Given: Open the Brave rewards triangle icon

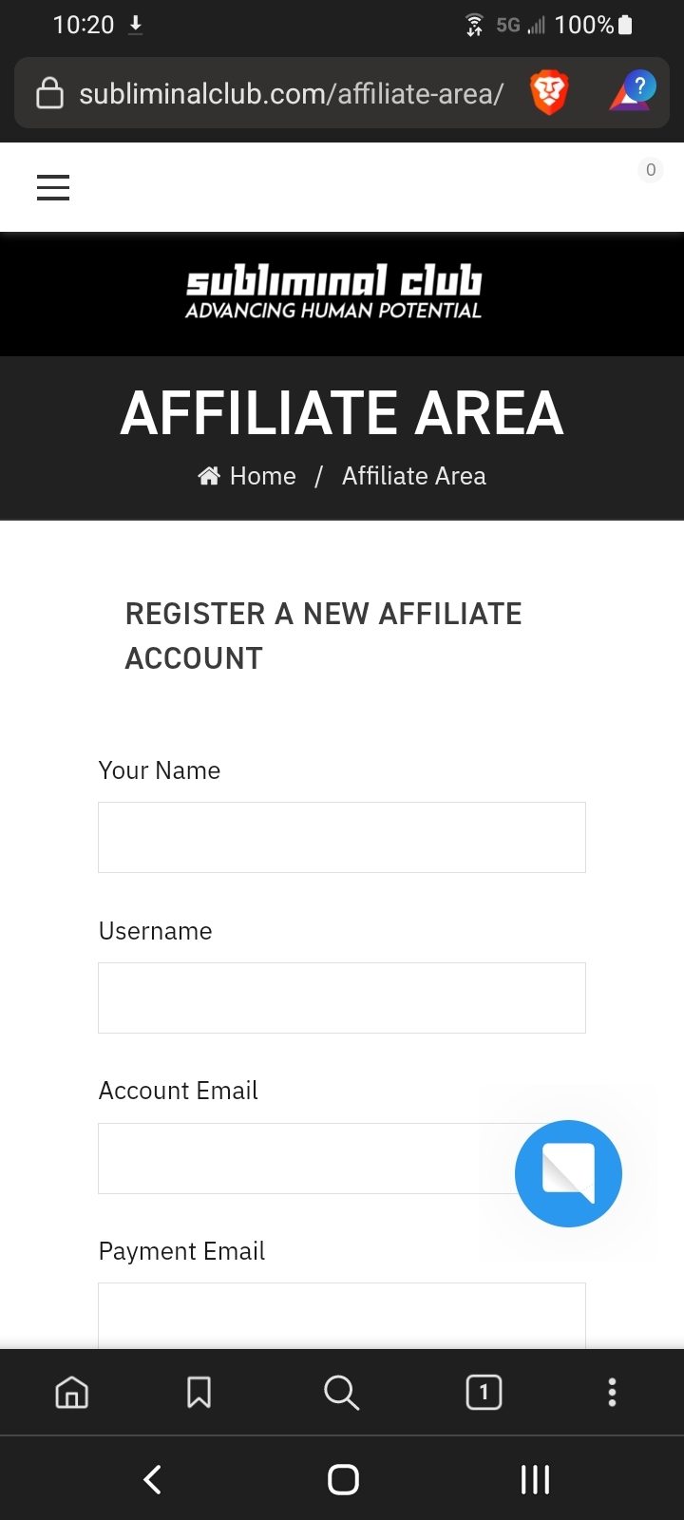Looking at the screenshot, I should coord(632,92).
